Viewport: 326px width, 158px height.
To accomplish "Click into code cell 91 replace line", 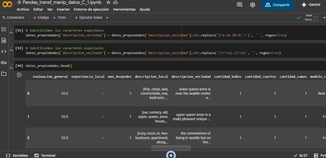I will pyautogui.click(x=156, y=35).
